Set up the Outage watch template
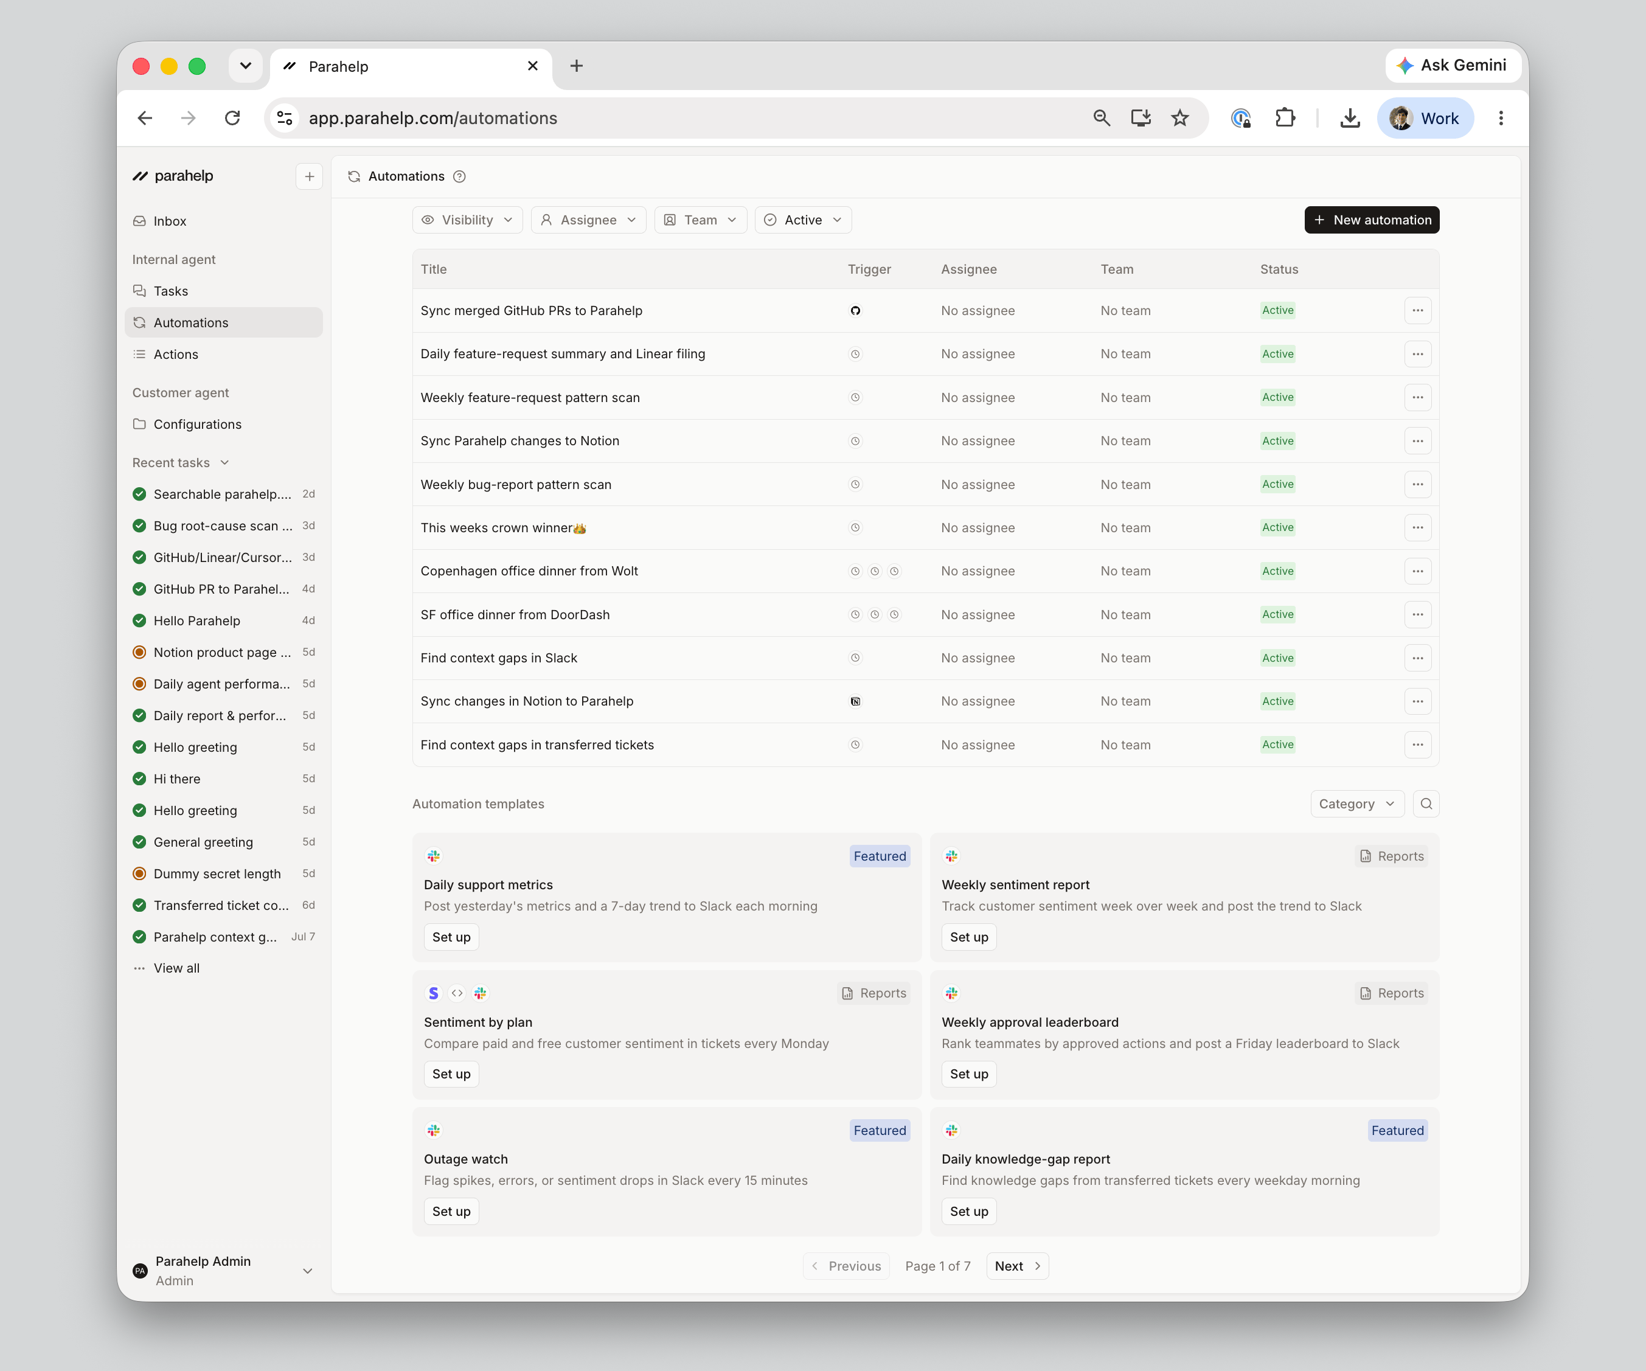 tap(451, 1211)
